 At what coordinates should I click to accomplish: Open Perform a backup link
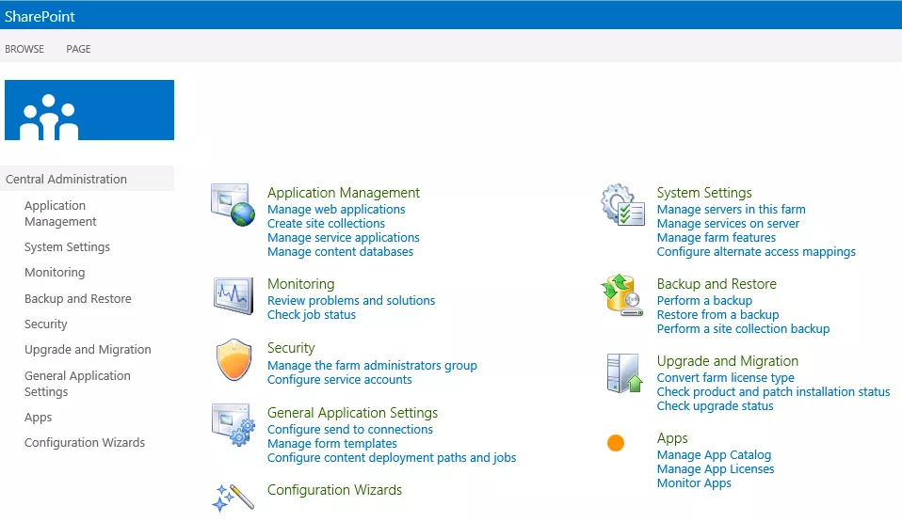point(704,300)
